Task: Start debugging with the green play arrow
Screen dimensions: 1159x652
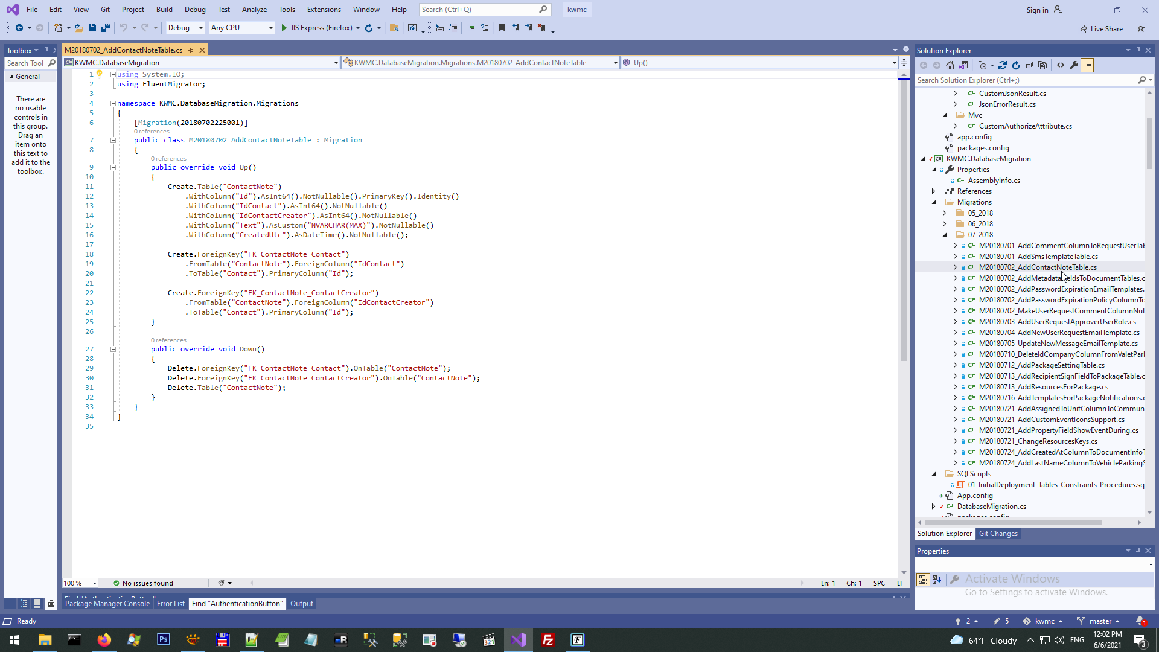Action: (x=284, y=28)
